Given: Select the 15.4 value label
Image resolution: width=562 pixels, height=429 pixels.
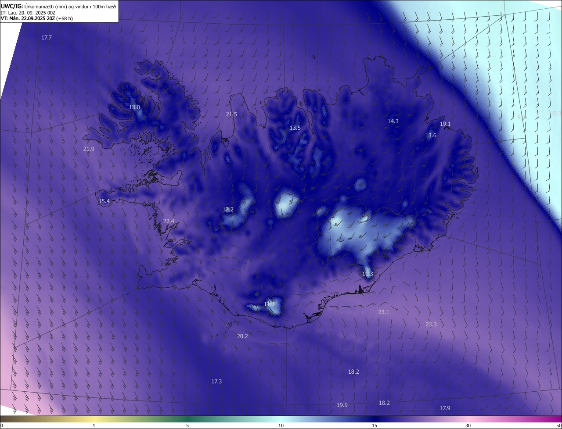Looking at the screenshot, I should 104,201.
